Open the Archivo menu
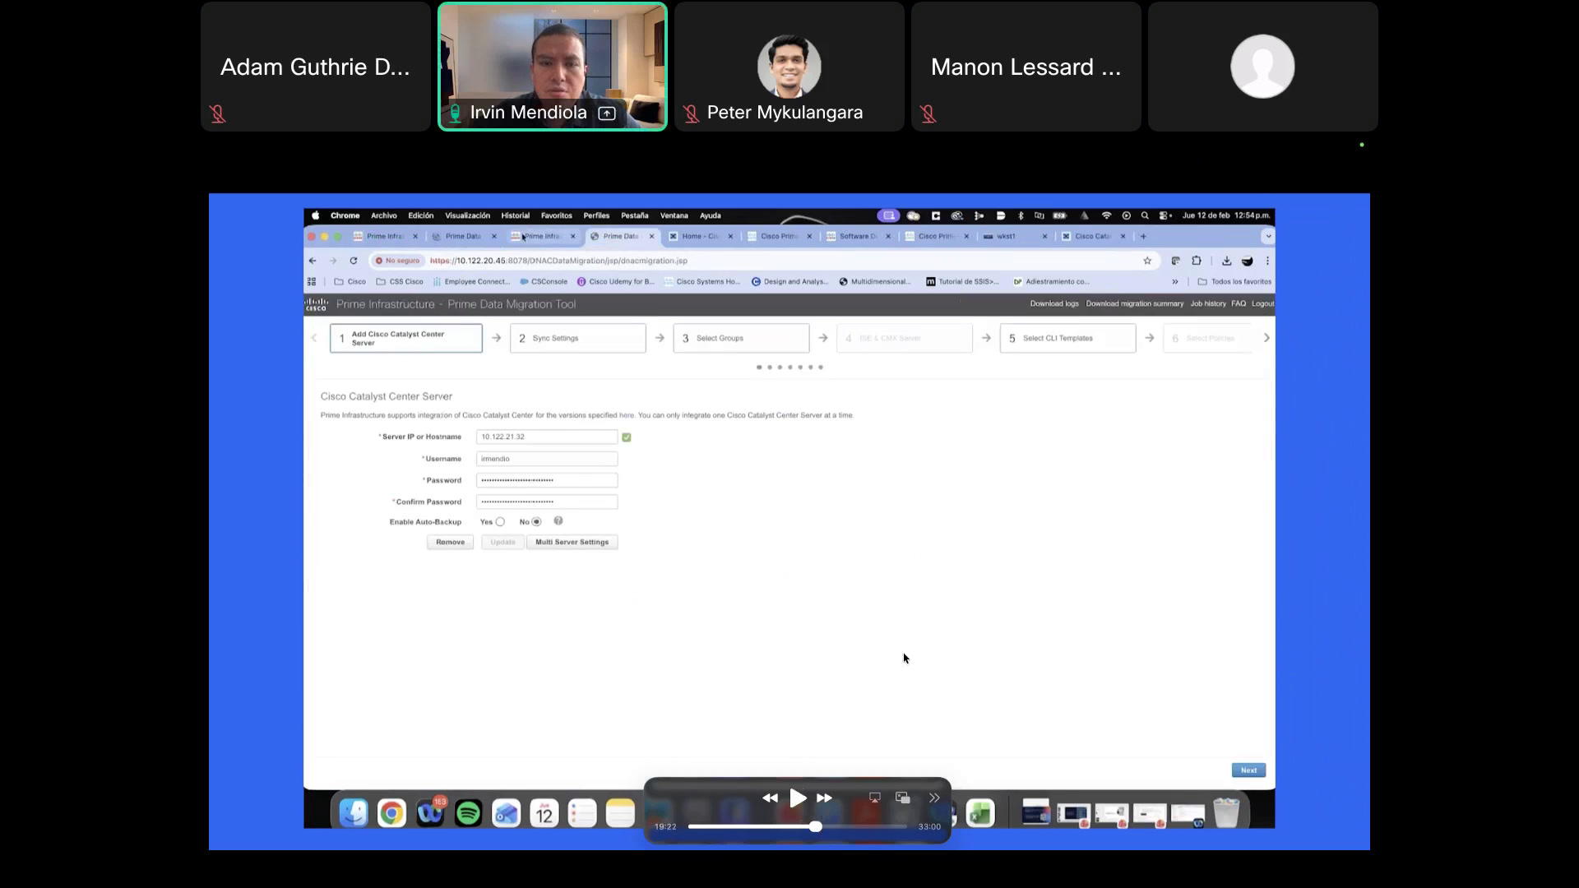The width and height of the screenshot is (1579, 888). [384, 215]
